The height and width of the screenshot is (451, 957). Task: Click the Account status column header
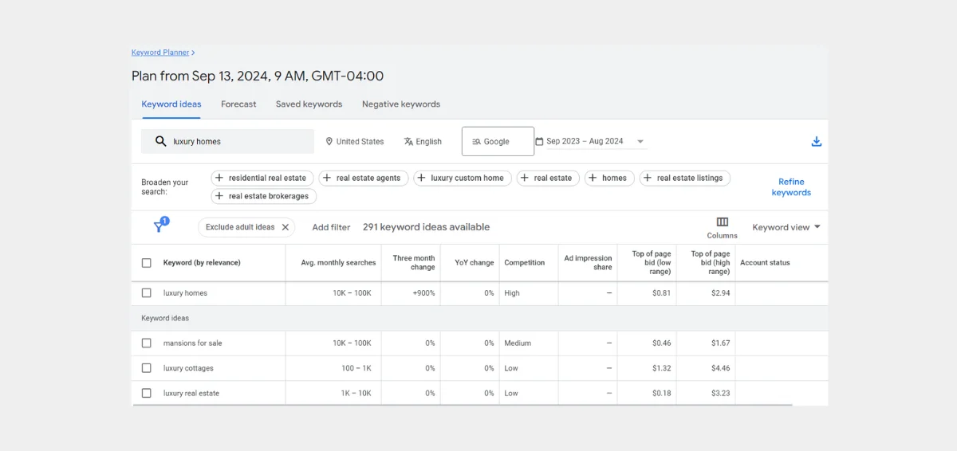click(765, 262)
